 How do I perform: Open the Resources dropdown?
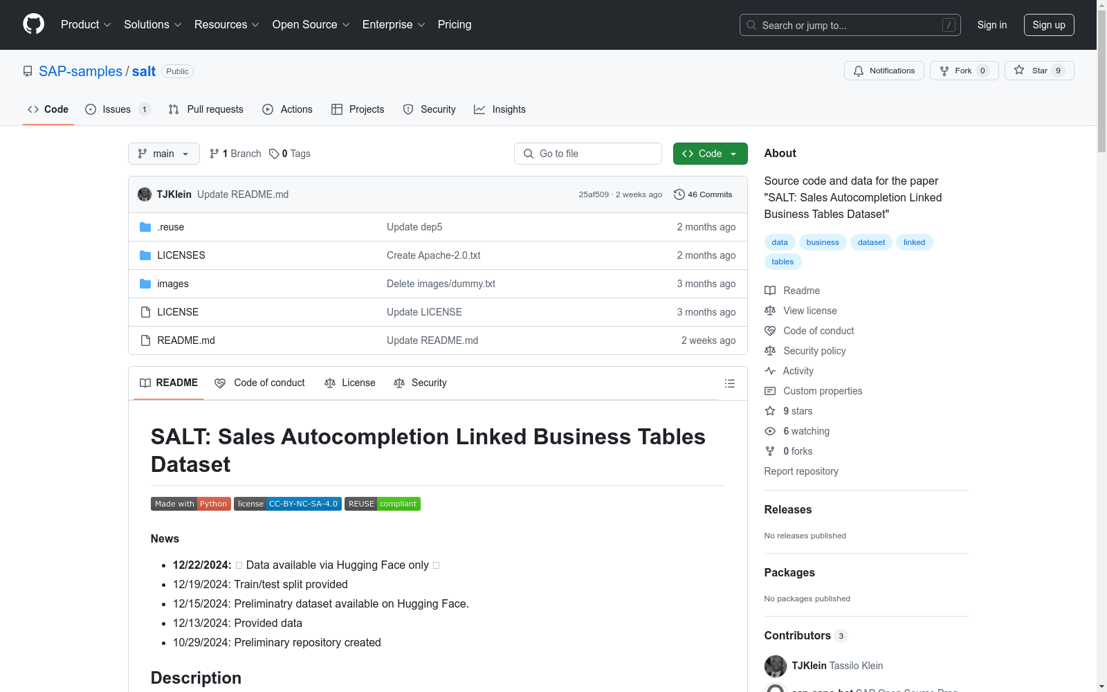(227, 25)
